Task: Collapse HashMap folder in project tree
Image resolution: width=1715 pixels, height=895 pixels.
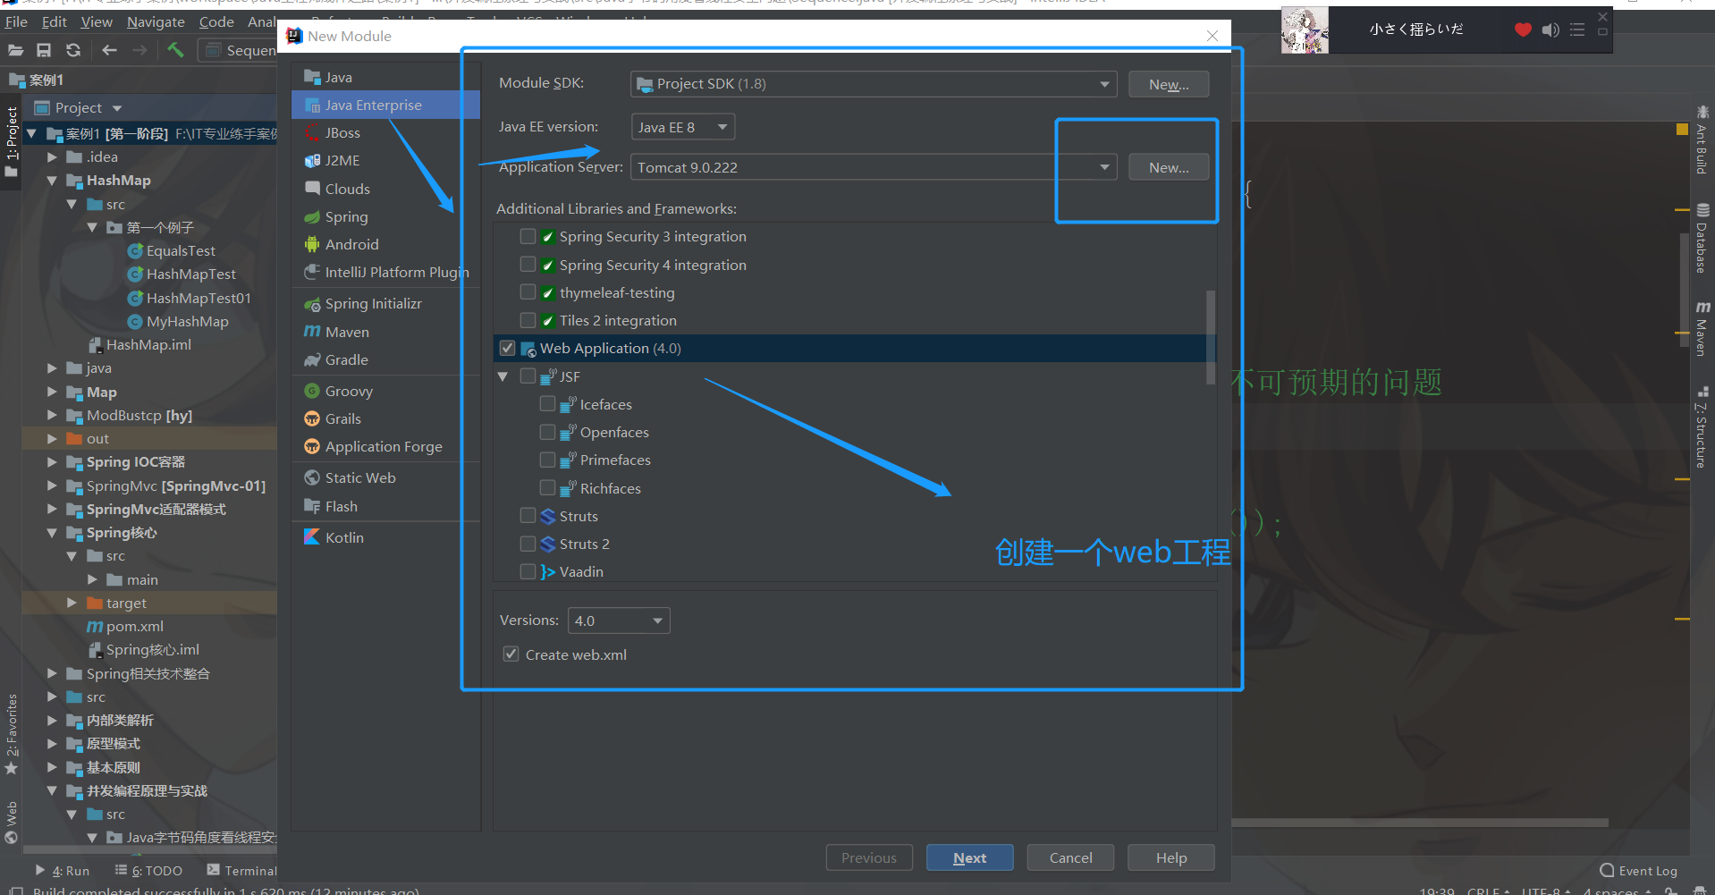Action: point(52,181)
